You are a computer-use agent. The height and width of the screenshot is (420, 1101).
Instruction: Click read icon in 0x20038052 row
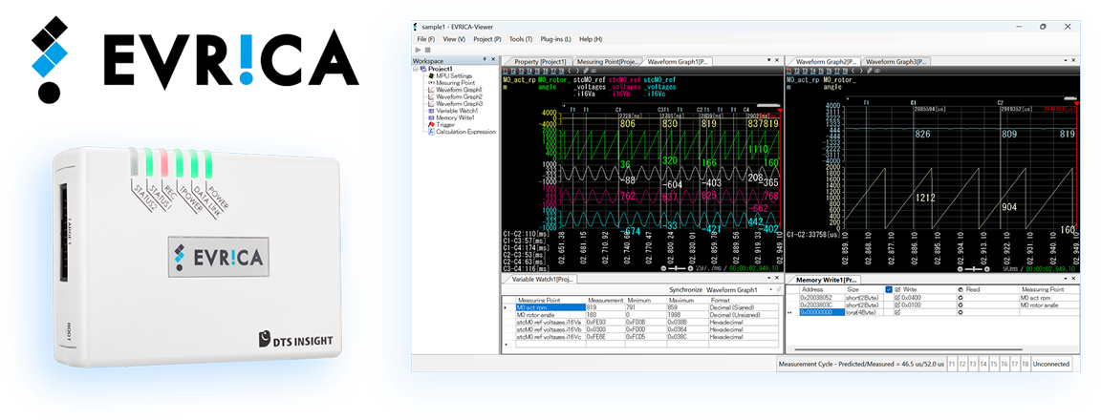pyautogui.click(x=960, y=297)
